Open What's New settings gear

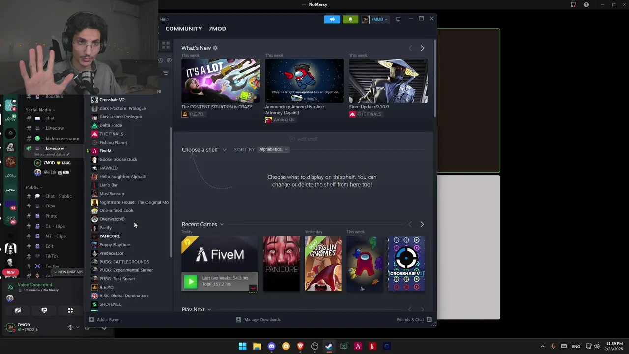[x=215, y=48]
